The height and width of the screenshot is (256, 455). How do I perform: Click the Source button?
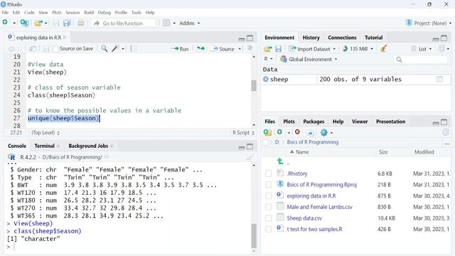point(223,49)
